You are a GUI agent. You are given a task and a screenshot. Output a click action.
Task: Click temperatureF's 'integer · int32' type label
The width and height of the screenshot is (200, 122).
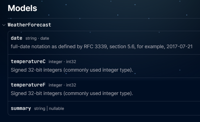pyautogui.click(x=62, y=85)
